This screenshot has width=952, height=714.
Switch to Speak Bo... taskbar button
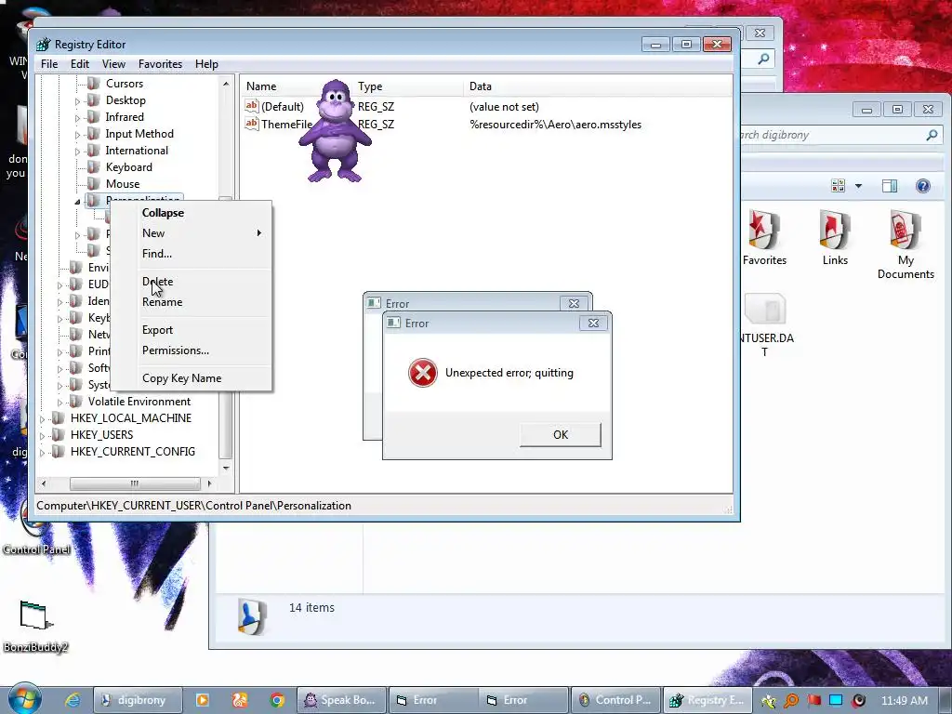tap(340, 700)
